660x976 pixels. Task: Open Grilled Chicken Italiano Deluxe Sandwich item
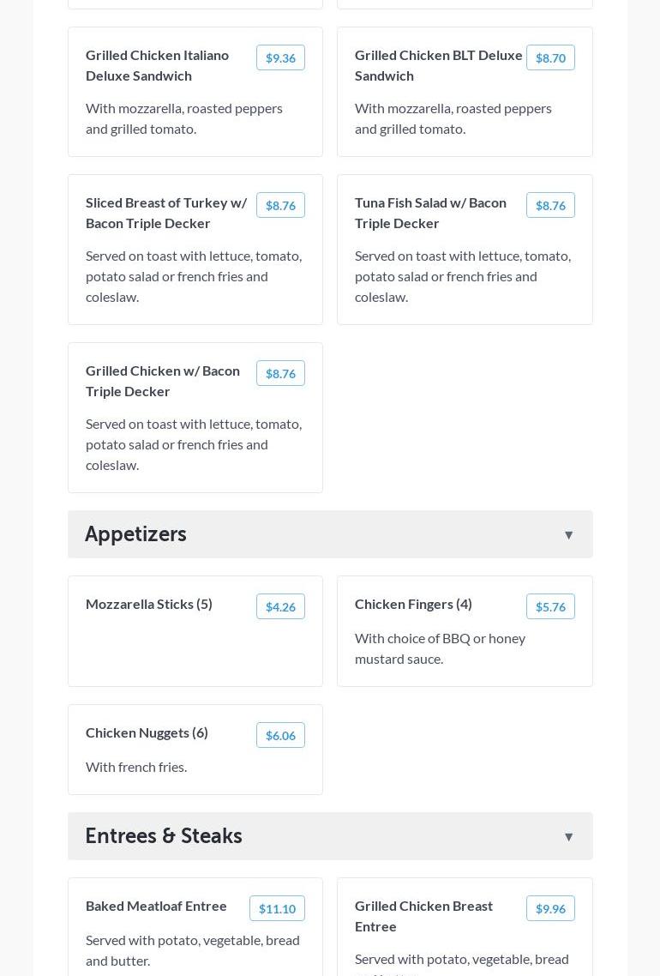158,65
